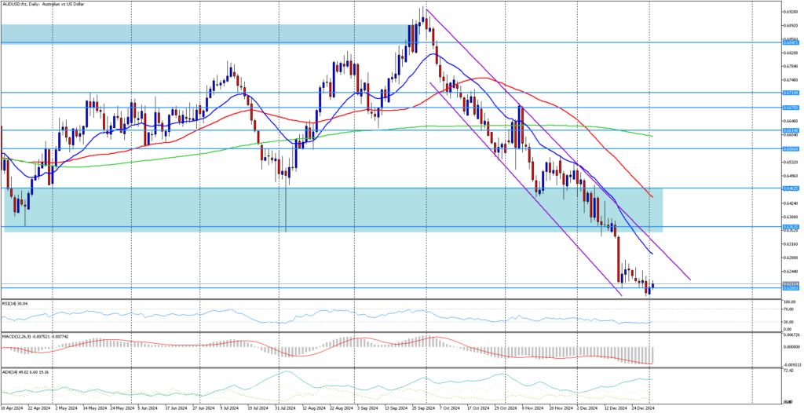Select the current price tag 0.62114
Image resolution: width=804 pixels, height=413 pixels.
(790, 283)
